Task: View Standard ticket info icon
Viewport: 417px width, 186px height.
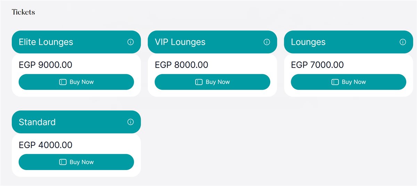Action: click(131, 122)
